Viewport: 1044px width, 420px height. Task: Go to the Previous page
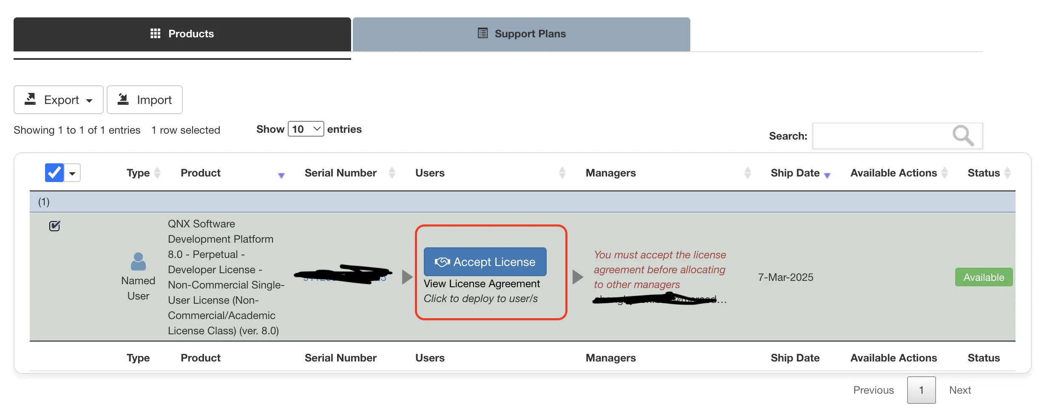pyautogui.click(x=874, y=390)
